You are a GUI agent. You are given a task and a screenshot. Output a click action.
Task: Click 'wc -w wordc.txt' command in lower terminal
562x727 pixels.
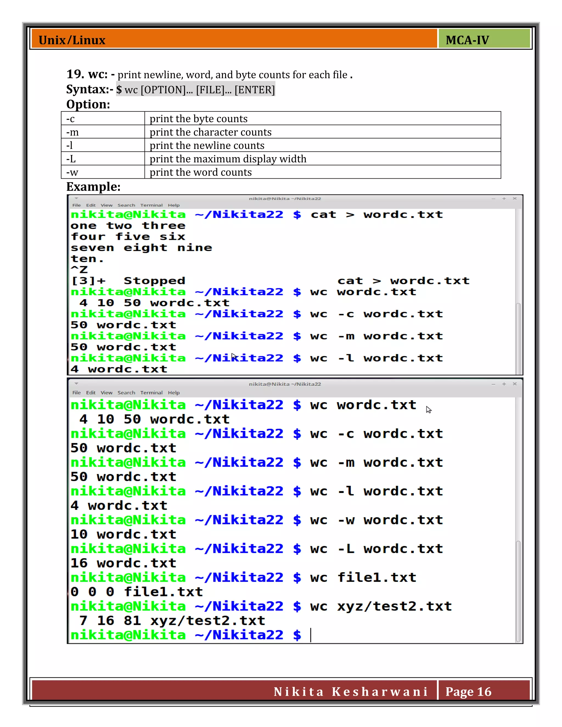coord(376,520)
